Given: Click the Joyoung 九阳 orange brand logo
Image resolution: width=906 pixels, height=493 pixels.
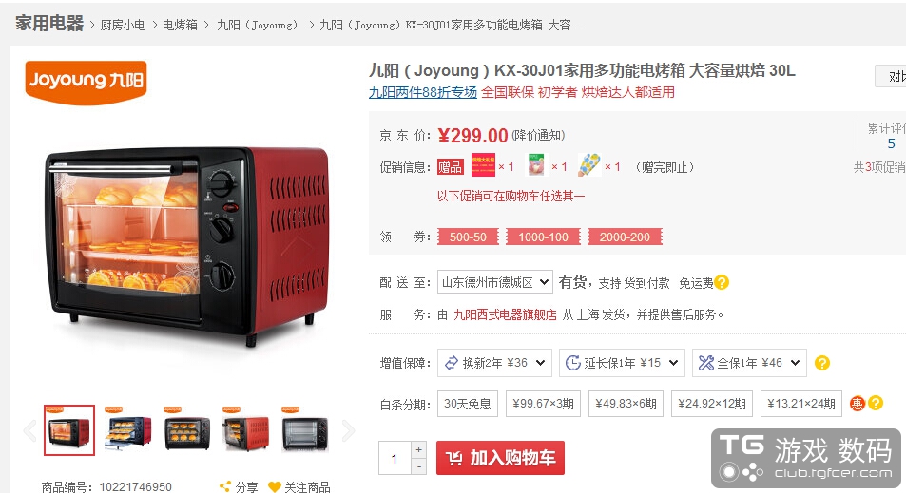Looking at the screenshot, I should click(x=86, y=83).
